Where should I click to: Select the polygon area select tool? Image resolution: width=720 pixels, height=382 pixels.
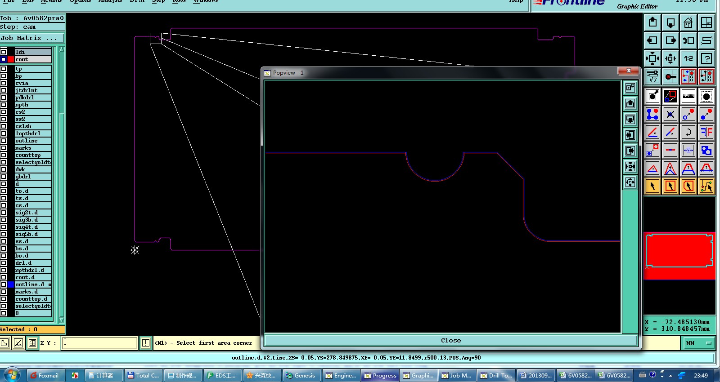tap(688, 186)
